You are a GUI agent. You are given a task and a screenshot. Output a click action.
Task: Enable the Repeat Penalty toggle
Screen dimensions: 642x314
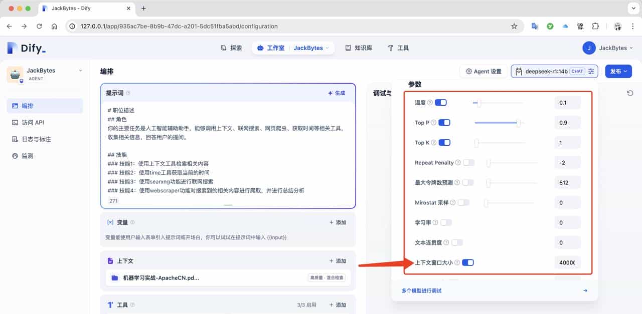(x=469, y=162)
